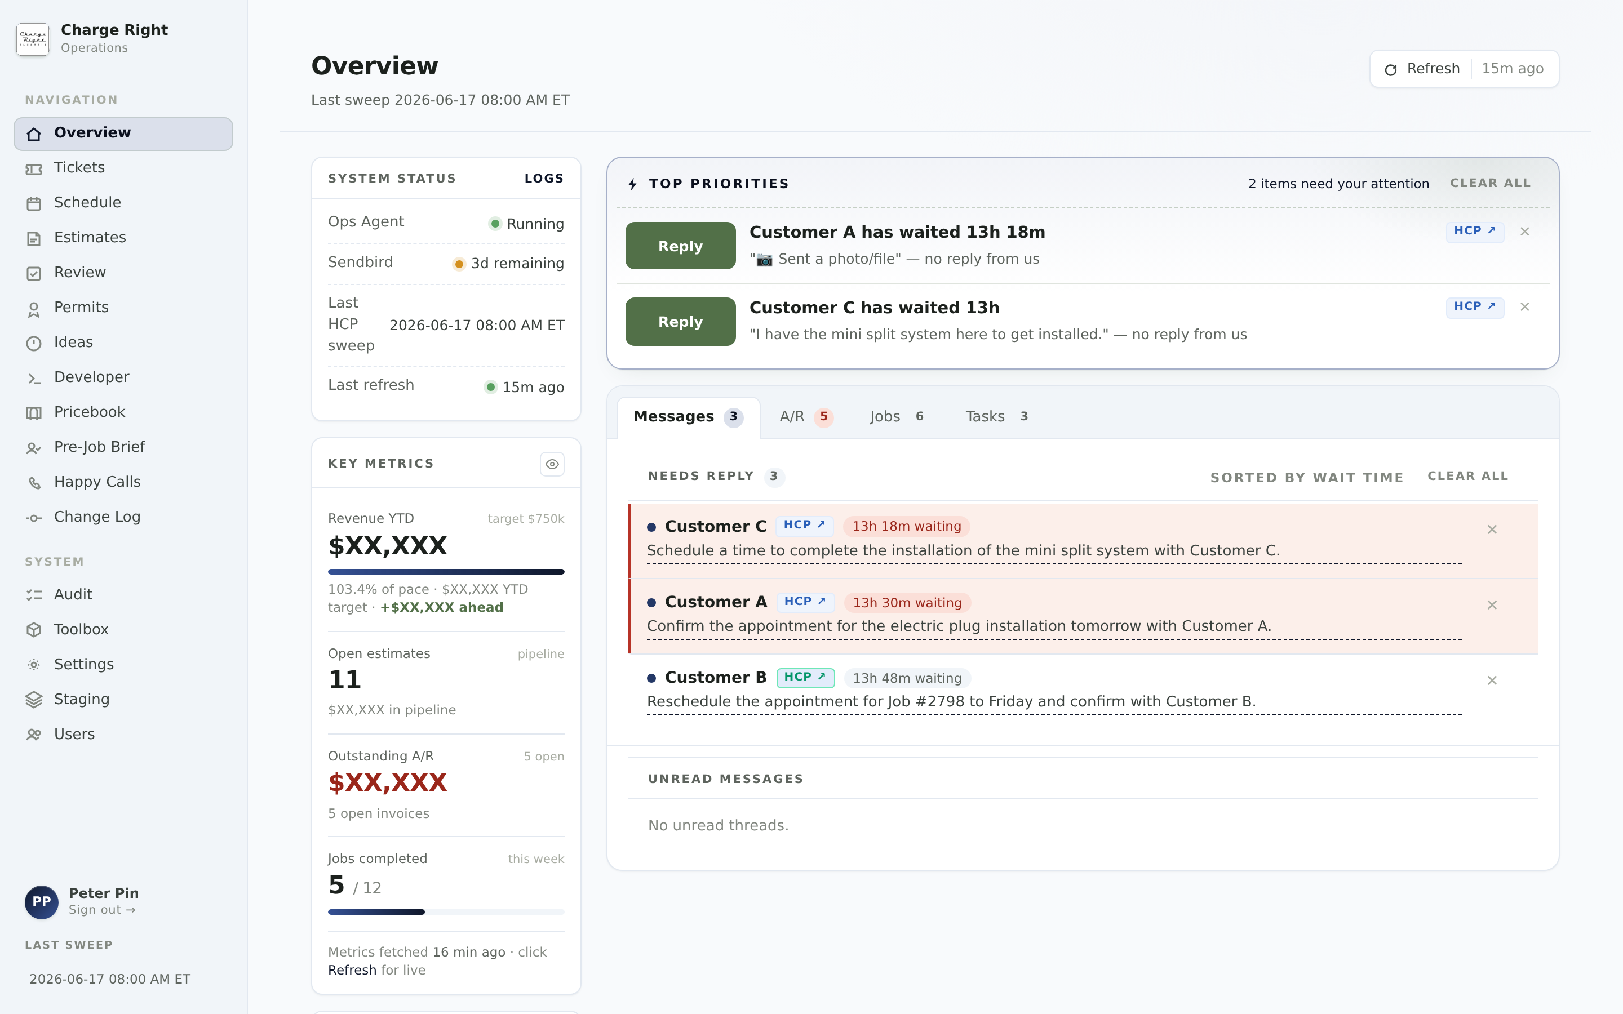Open System Status LOGS link
This screenshot has height=1014, width=1623.
[x=544, y=179]
